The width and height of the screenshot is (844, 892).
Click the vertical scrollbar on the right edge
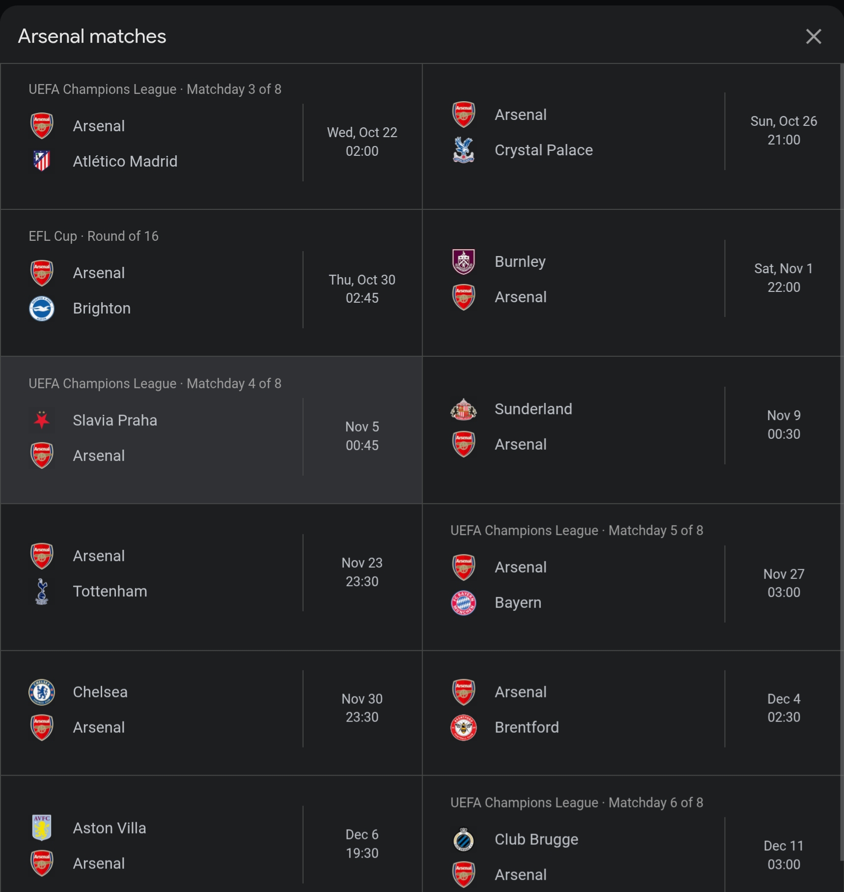(x=841, y=442)
